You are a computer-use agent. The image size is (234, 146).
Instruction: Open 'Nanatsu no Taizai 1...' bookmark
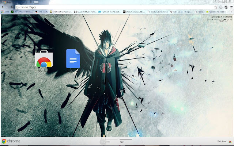tap(217, 12)
